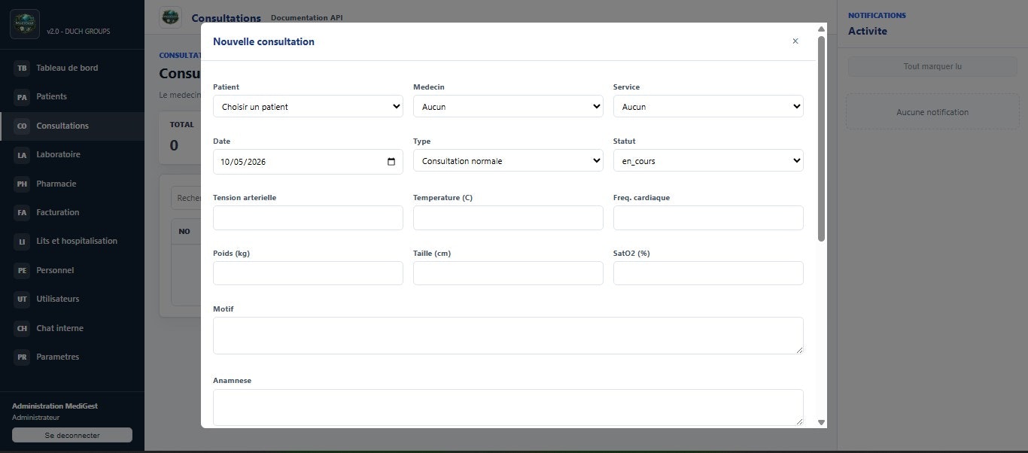Image resolution: width=1028 pixels, height=453 pixels.
Task: Click the Temperature (C) field
Action: point(508,218)
